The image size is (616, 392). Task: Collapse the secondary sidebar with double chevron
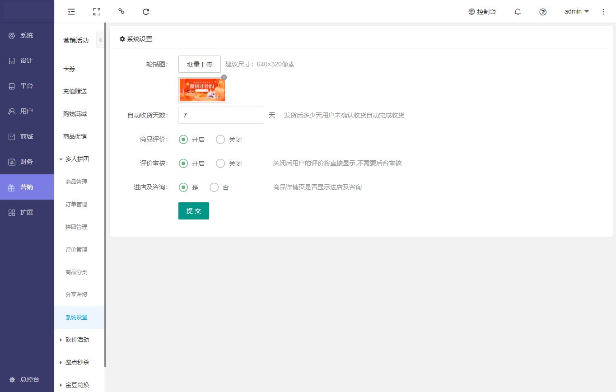pos(100,40)
